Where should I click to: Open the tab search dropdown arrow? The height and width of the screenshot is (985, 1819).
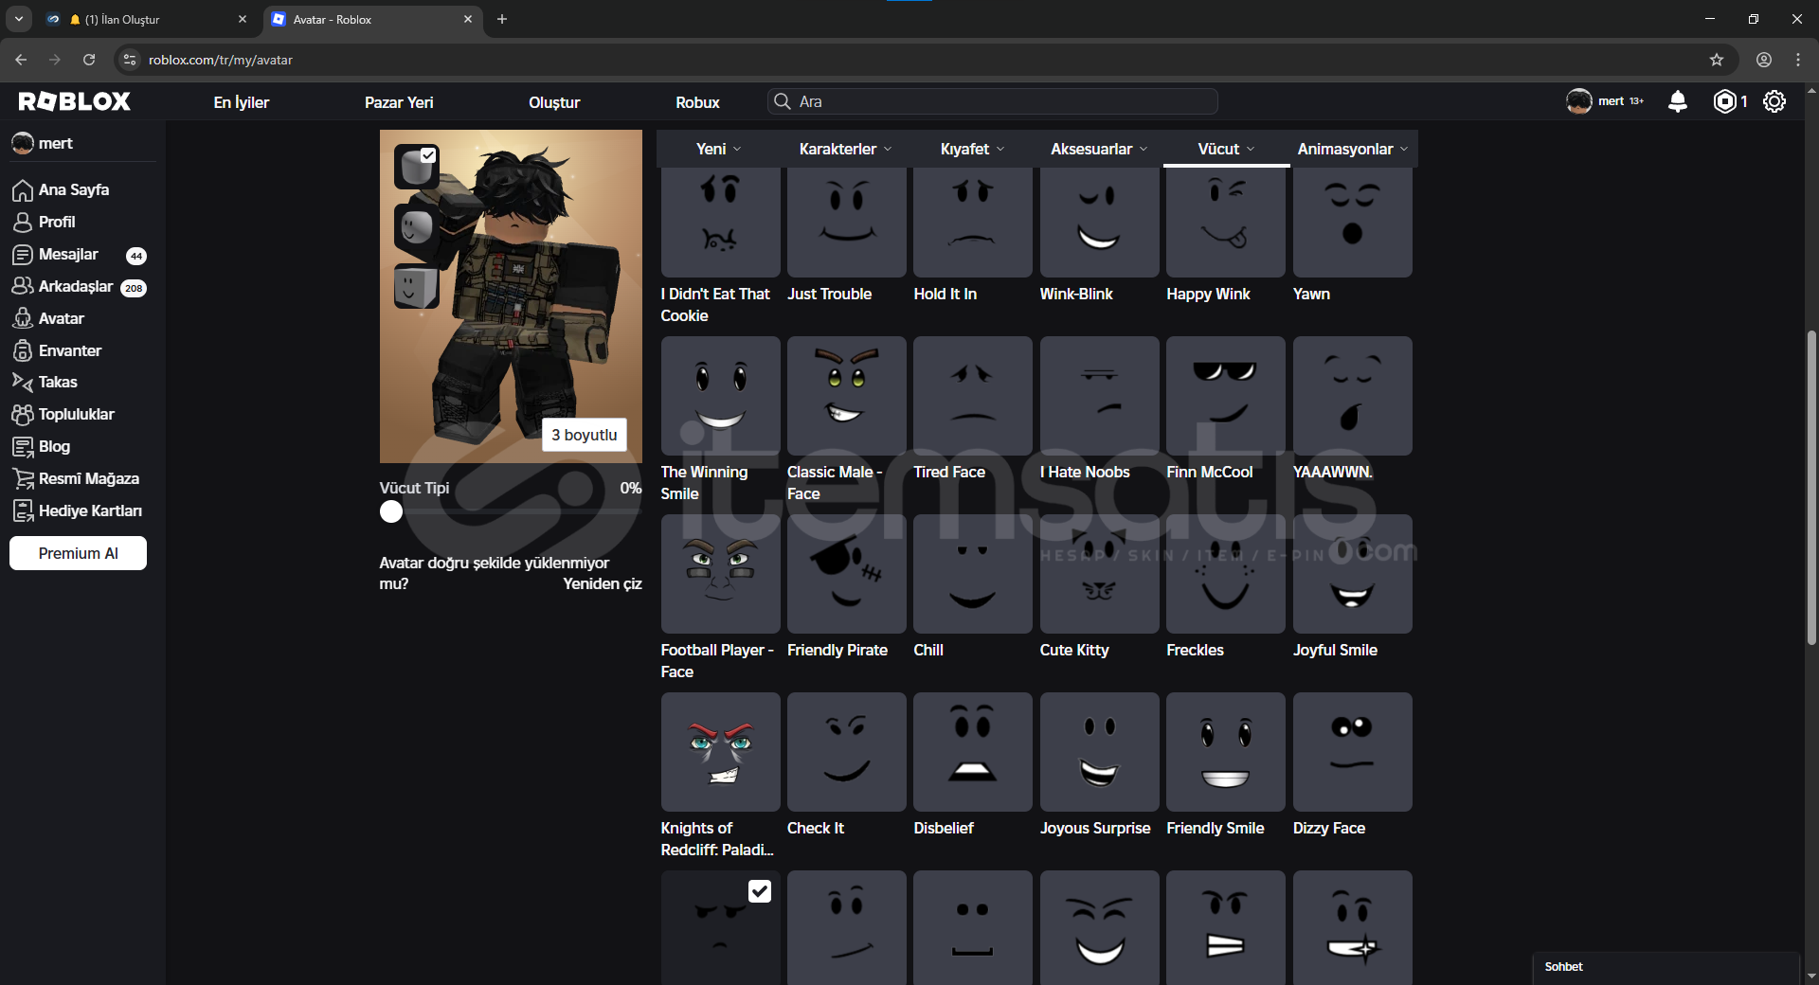[x=19, y=19]
